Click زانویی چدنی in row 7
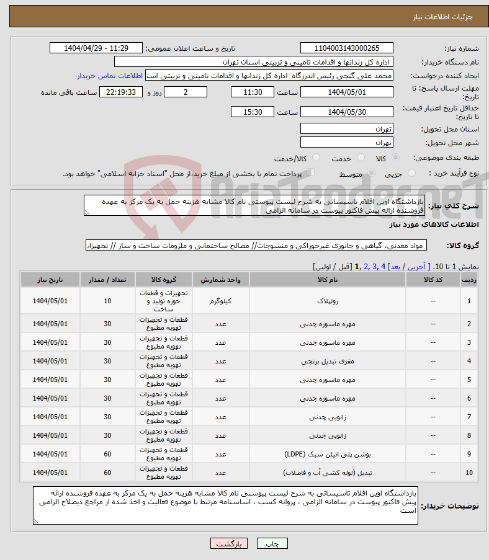 328,417
